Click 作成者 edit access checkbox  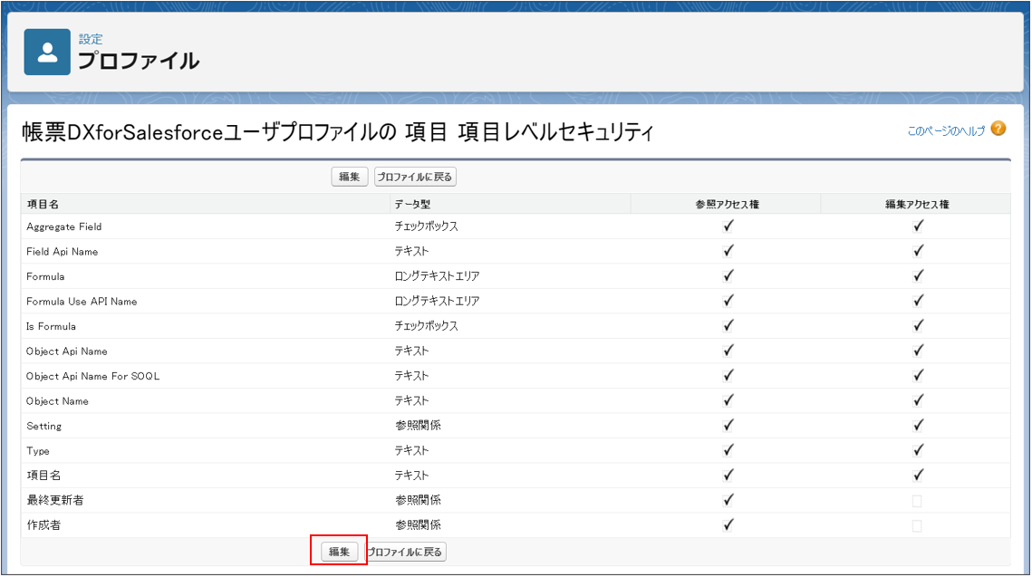pyautogui.click(x=917, y=525)
